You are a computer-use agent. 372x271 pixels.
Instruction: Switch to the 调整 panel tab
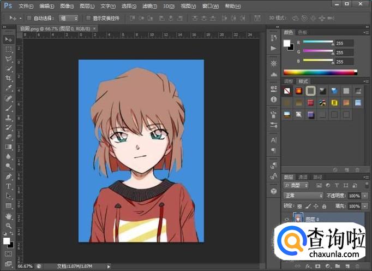tap(289, 81)
